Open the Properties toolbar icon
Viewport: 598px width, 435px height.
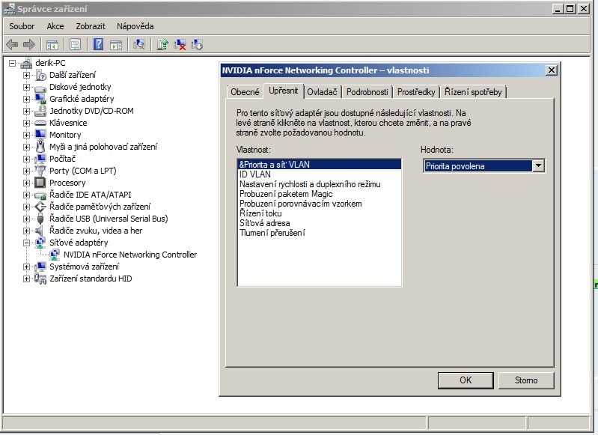pyautogui.click(x=75, y=45)
